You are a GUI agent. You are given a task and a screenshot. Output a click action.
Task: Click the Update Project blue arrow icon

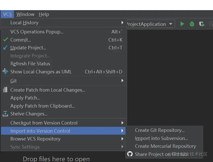[x=5, y=48]
